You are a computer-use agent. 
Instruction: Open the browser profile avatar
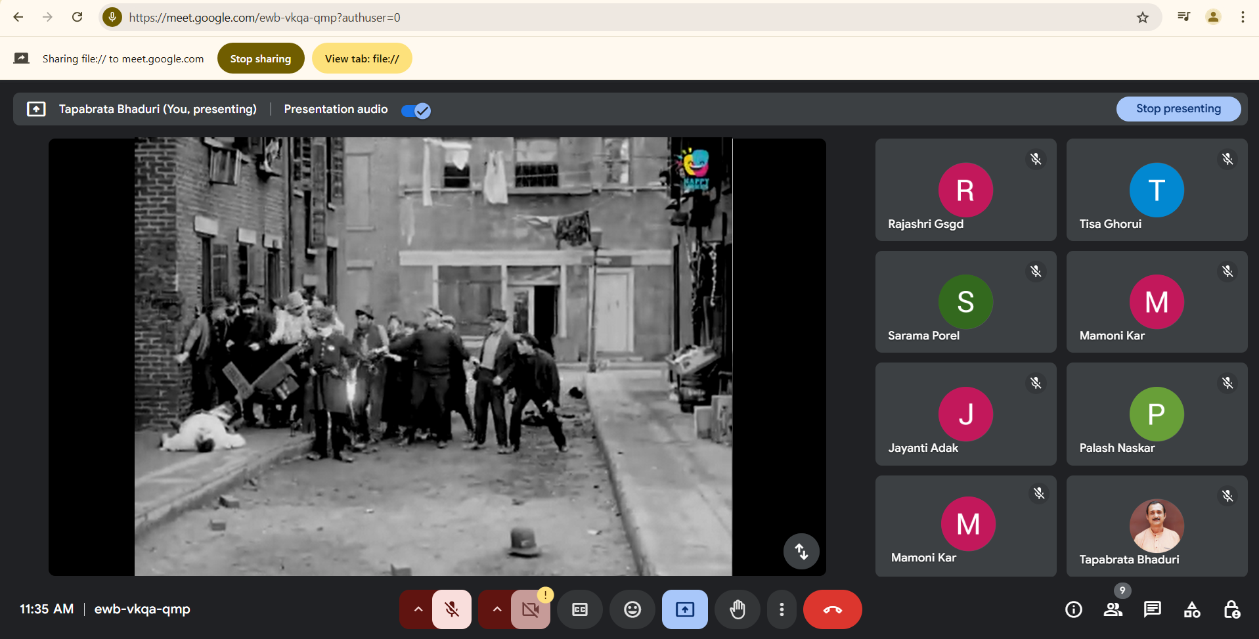1213,17
